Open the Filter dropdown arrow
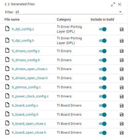The height and width of the screenshot is (137, 128). pyautogui.click(x=120, y=12)
